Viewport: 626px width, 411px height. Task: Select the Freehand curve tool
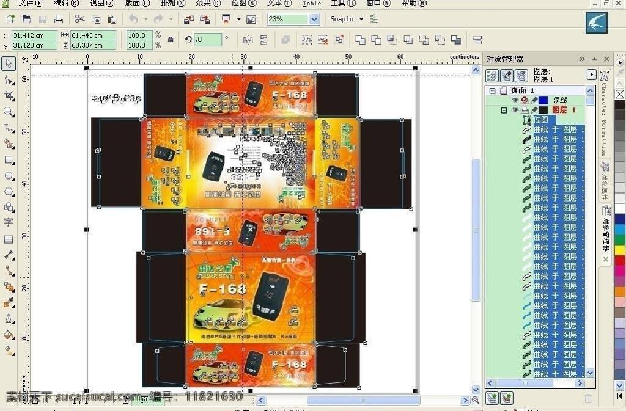9,128
